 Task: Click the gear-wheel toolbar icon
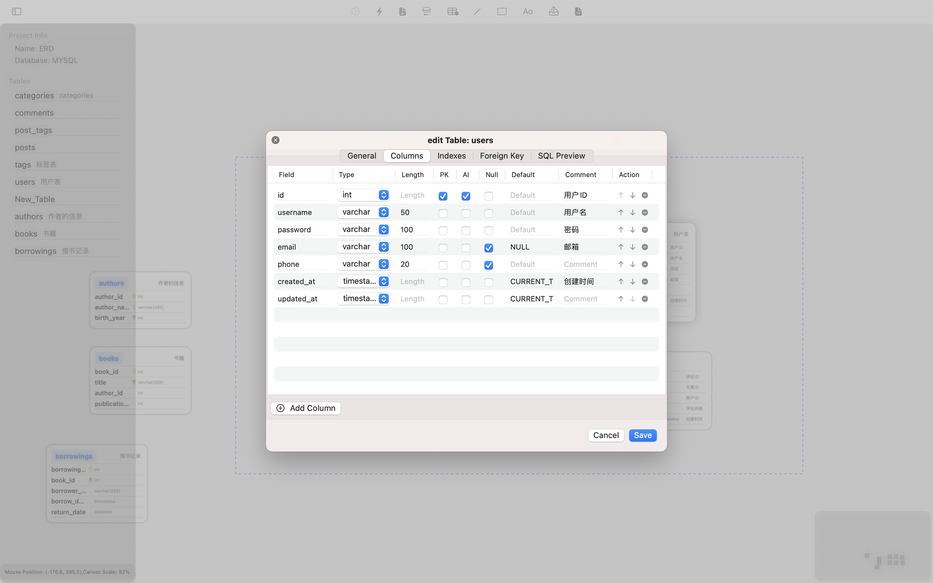pyautogui.click(x=355, y=12)
